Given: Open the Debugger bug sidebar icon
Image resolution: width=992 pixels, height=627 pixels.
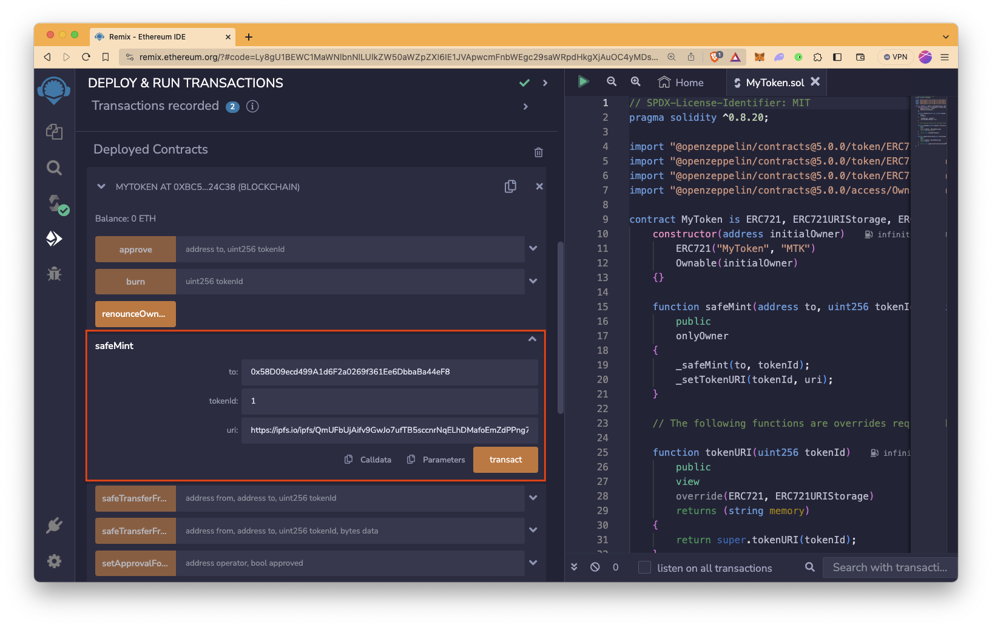Looking at the screenshot, I should point(54,274).
